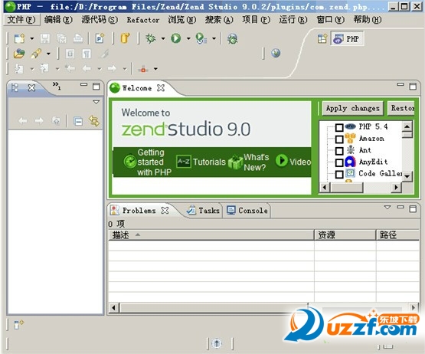Check the PHP 5.4 checkbox
Viewport: 425px width, 354px height.
click(x=339, y=127)
